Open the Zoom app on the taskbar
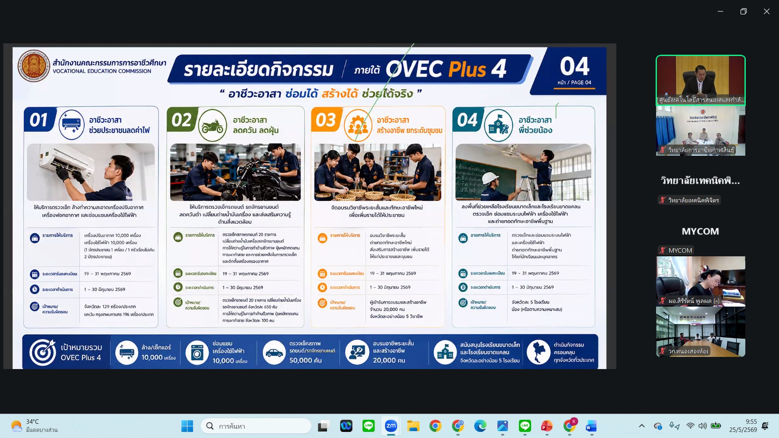This screenshot has width=779, height=438. pyautogui.click(x=391, y=426)
